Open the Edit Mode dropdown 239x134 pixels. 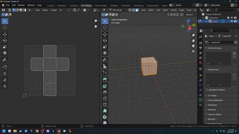[118, 10]
